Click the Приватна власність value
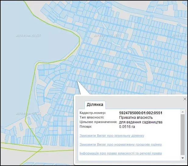The height and width of the screenshot is (166, 188). (x=136, y=118)
